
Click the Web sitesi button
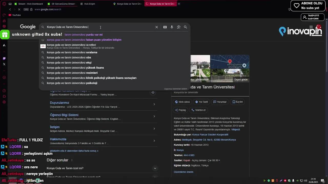(182, 102)
